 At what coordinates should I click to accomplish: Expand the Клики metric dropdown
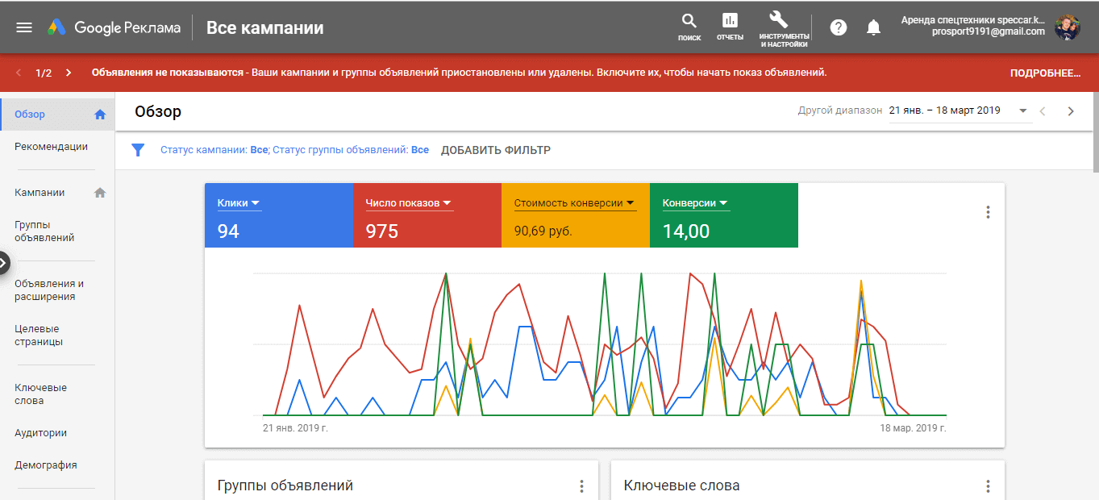(256, 203)
